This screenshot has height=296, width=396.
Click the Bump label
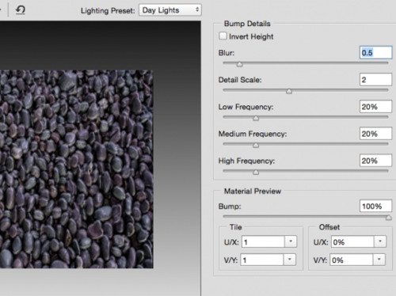[x=230, y=207]
